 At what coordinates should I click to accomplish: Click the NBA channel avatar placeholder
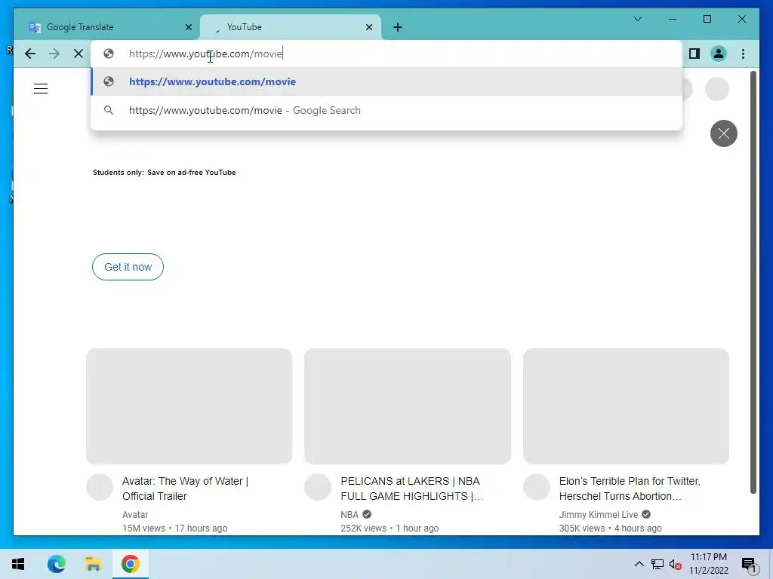coord(318,487)
